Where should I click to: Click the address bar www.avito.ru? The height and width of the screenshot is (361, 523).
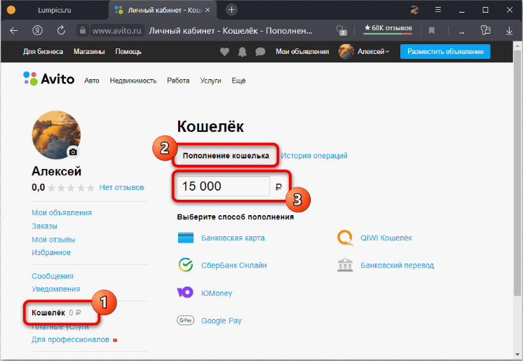117,31
